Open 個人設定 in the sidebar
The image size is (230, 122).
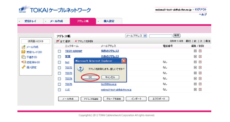[32, 67]
